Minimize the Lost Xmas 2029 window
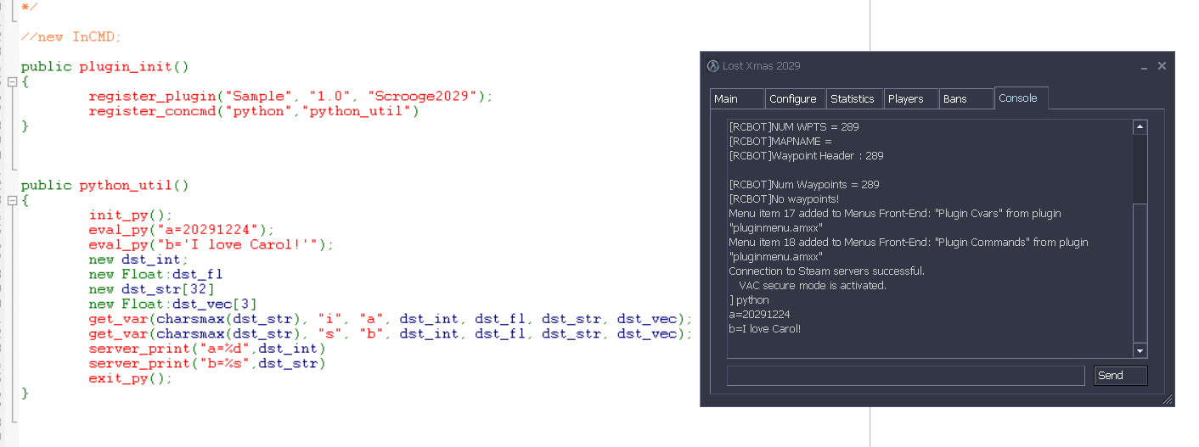This screenshot has height=447, width=1199. [x=1145, y=66]
